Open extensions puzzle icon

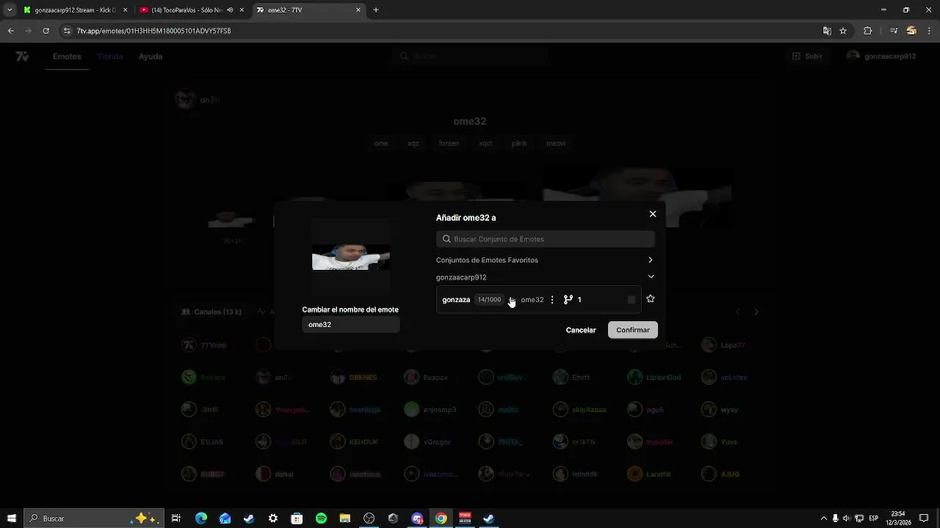(x=867, y=31)
